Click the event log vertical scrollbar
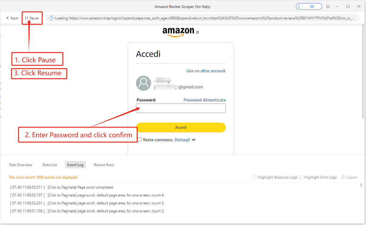Image resolution: width=366 pixels, height=225 pixels. tap(361, 185)
